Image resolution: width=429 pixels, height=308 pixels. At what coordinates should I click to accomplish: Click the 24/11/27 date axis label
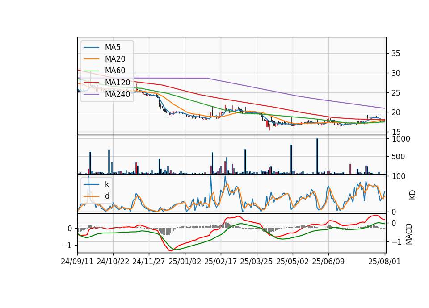coord(149,262)
